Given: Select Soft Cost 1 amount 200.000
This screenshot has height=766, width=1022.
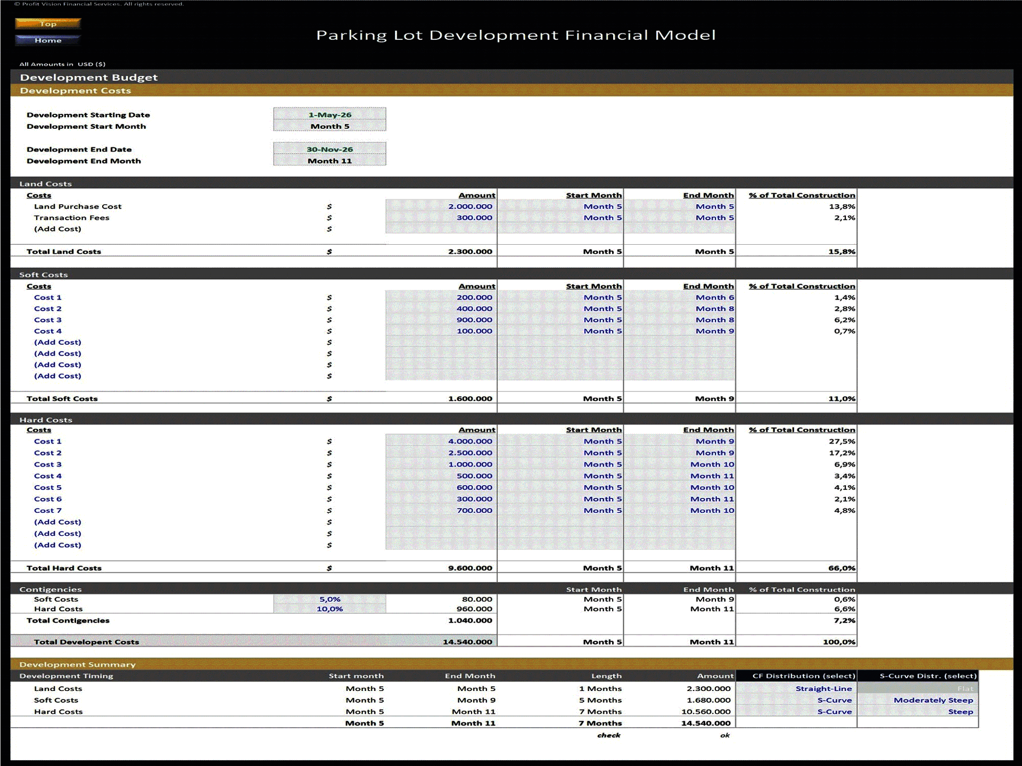Looking at the screenshot, I should [x=441, y=297].
